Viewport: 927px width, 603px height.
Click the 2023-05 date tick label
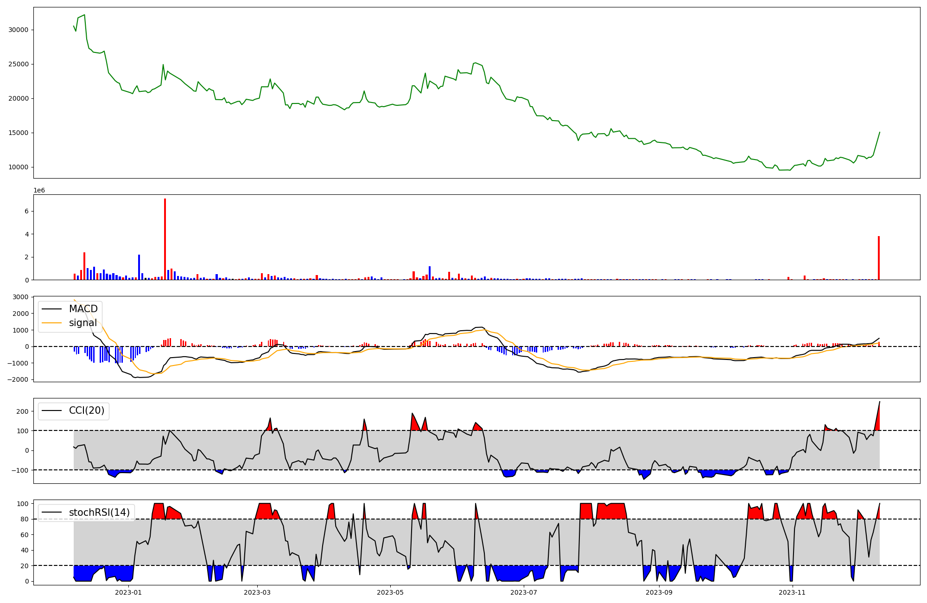[x=390, y=592]
